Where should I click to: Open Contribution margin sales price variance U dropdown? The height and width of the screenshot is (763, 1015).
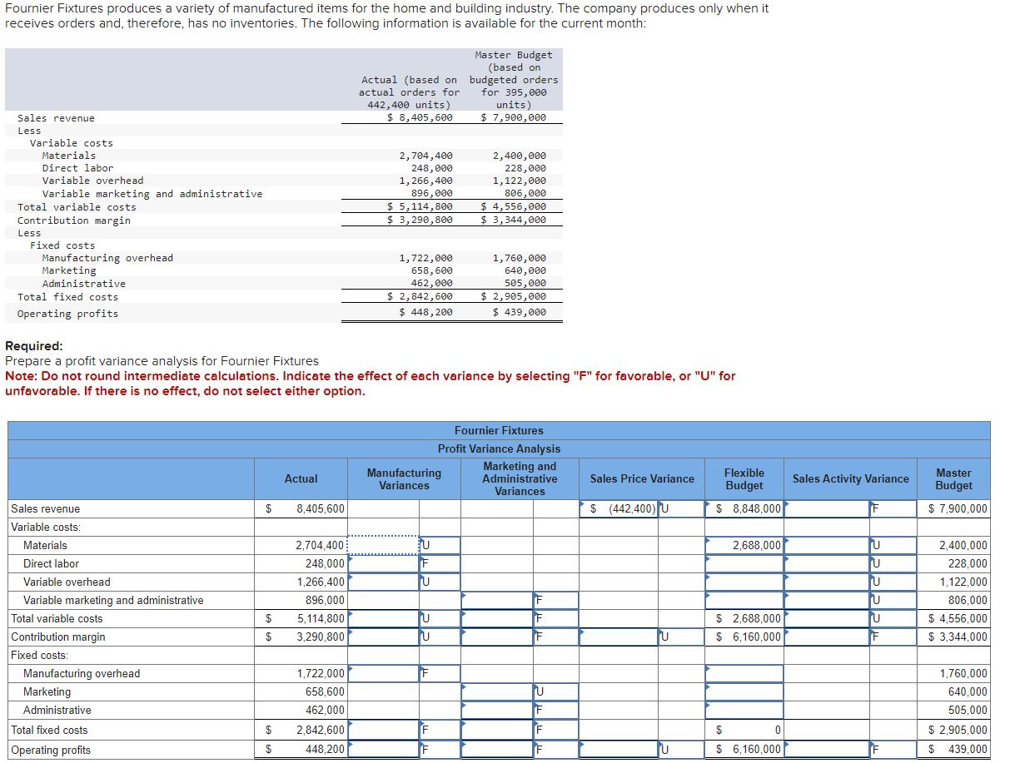681,637
